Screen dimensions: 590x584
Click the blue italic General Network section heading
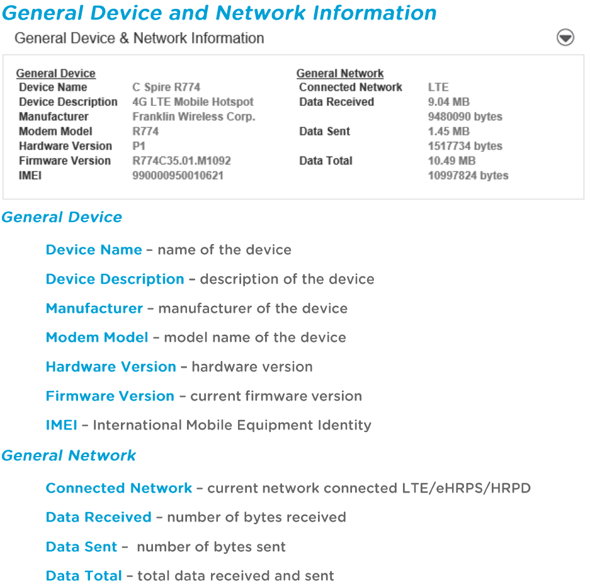[x=69, y=455]
